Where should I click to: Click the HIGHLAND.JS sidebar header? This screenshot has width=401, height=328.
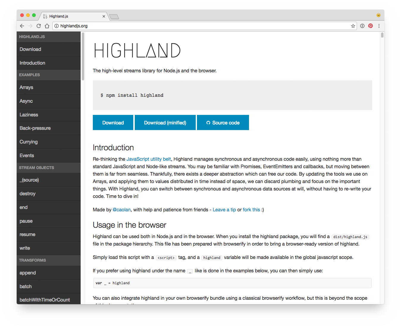pyautogui.click(x=48, y=37)
